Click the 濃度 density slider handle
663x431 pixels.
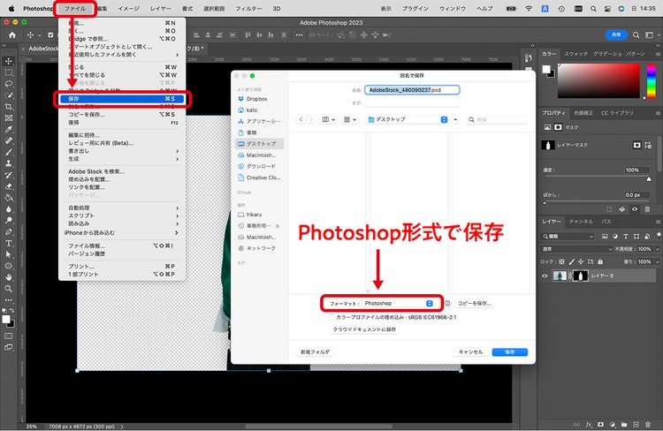point(649,179)
